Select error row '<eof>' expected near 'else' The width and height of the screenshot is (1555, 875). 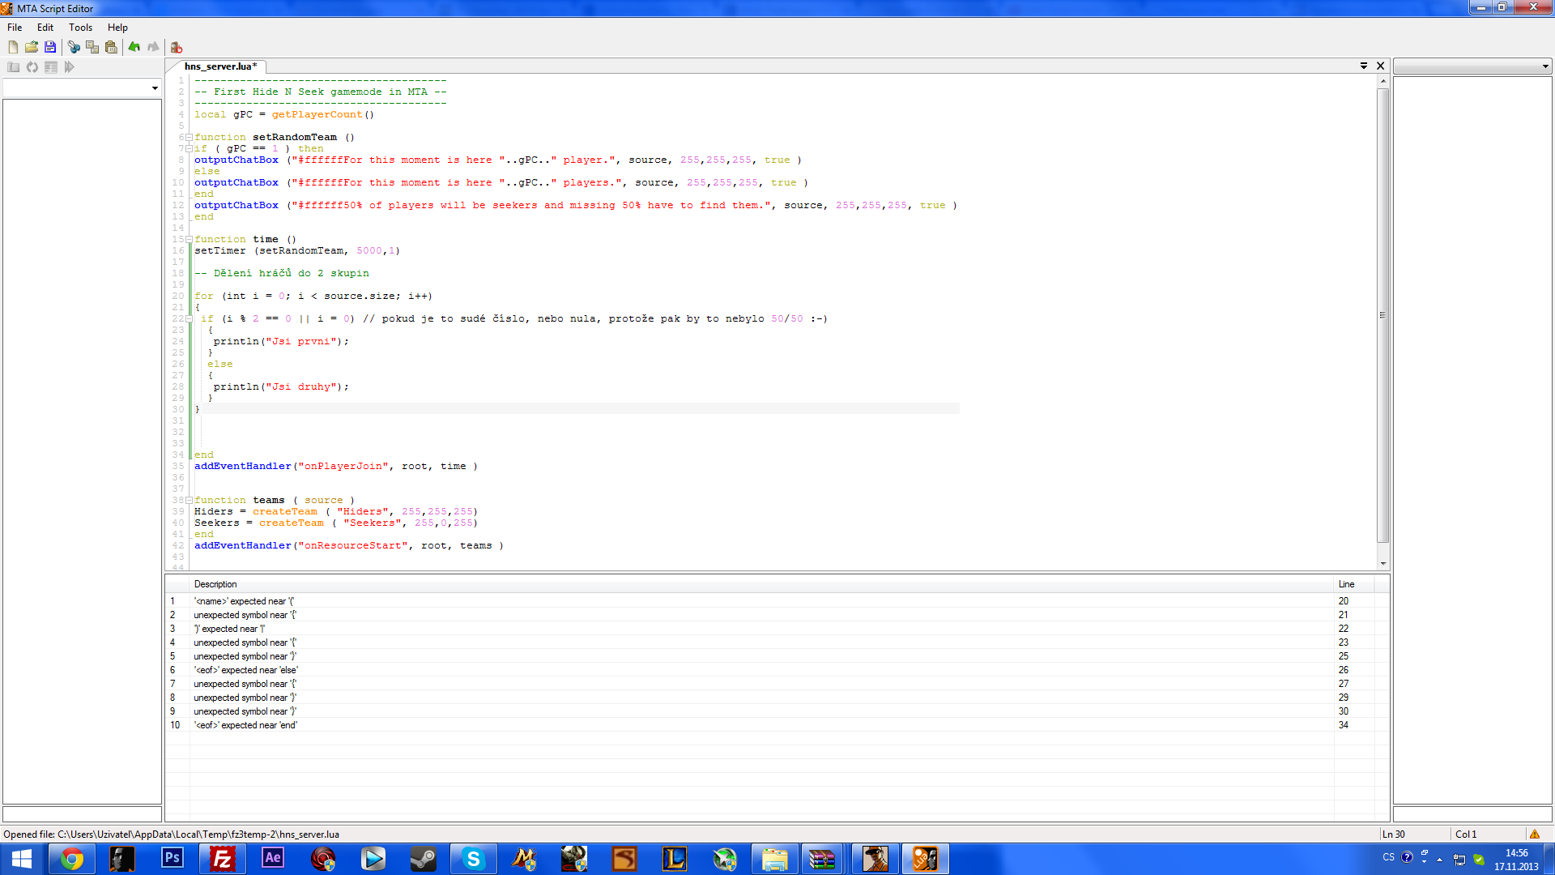pyautogui.click(x=246, y=670)
